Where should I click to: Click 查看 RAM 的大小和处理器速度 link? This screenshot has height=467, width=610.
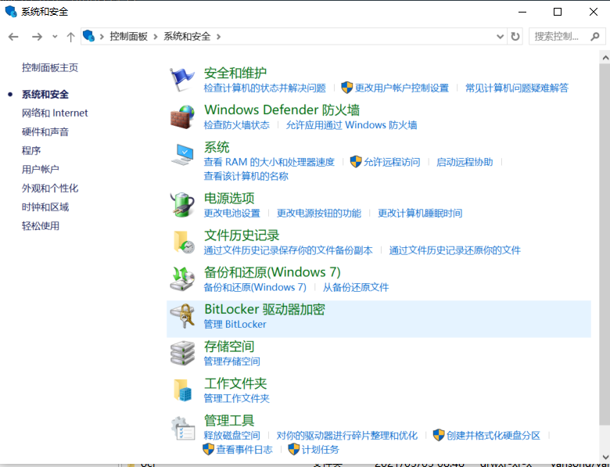tap(269, 162)
